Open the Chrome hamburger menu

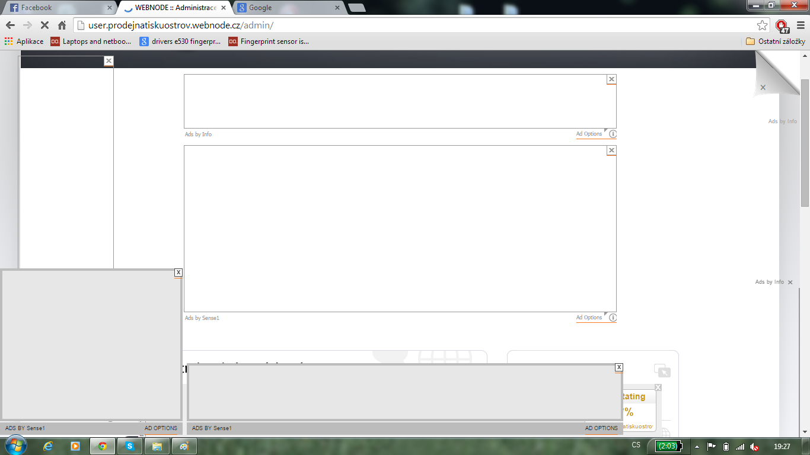click(x=801, y=25)
